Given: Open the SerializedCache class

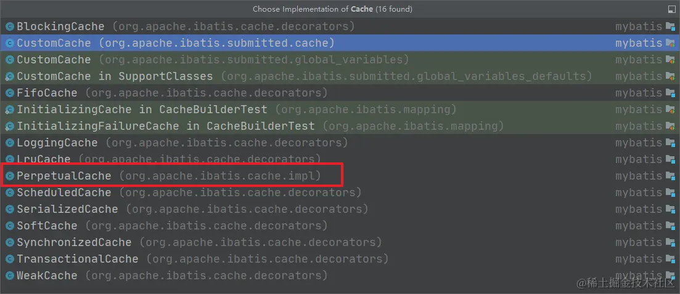Looking at the screenshot, I should point(67,209).
